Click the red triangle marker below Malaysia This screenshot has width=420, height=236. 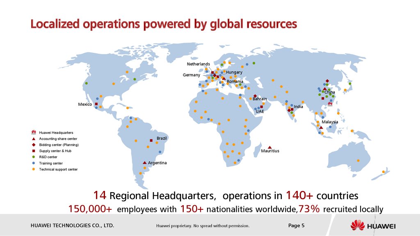point(321,128)
